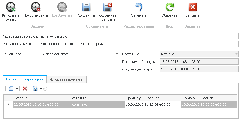Click the print icon in the triggers toolbar
The width and height of the screenshot is (241, 122).
click(35, 89)
